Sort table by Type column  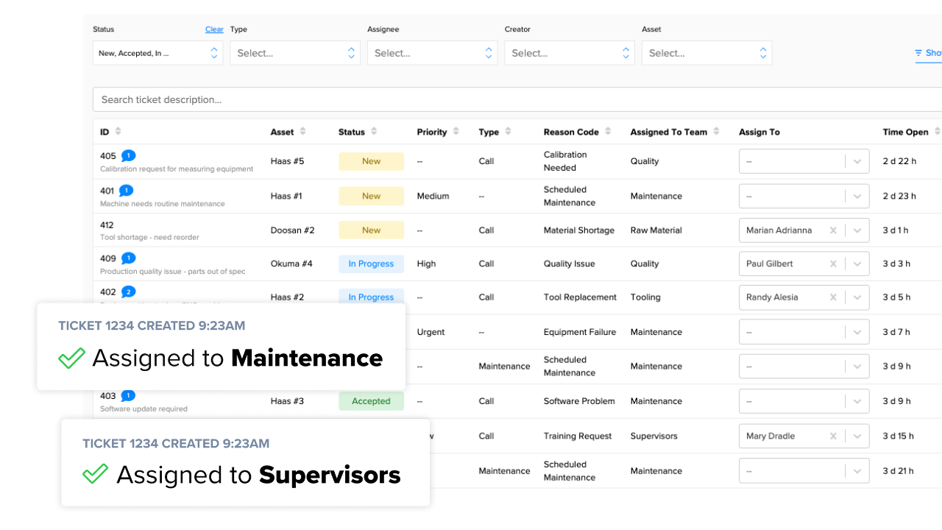click(x=508, y=132)
